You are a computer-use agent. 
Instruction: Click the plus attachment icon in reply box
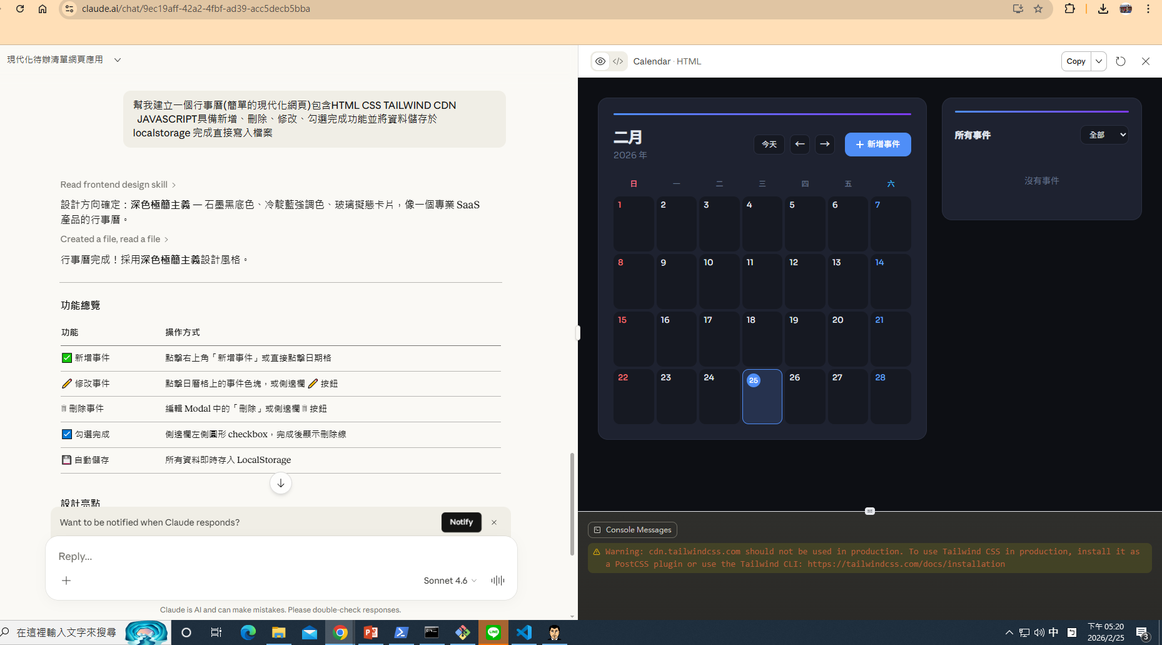[66, 581]
